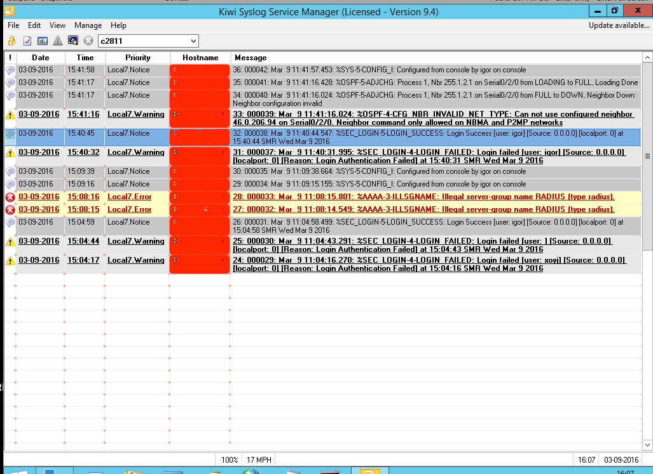Select the AAAA-3-ILLSGNAME error message 27
Screen dimensions: 653x474
pyautogui.click(x=436, y=210)
